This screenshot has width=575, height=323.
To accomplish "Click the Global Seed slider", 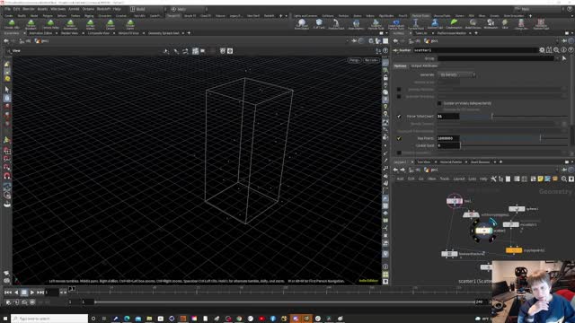I will [514, 145].
